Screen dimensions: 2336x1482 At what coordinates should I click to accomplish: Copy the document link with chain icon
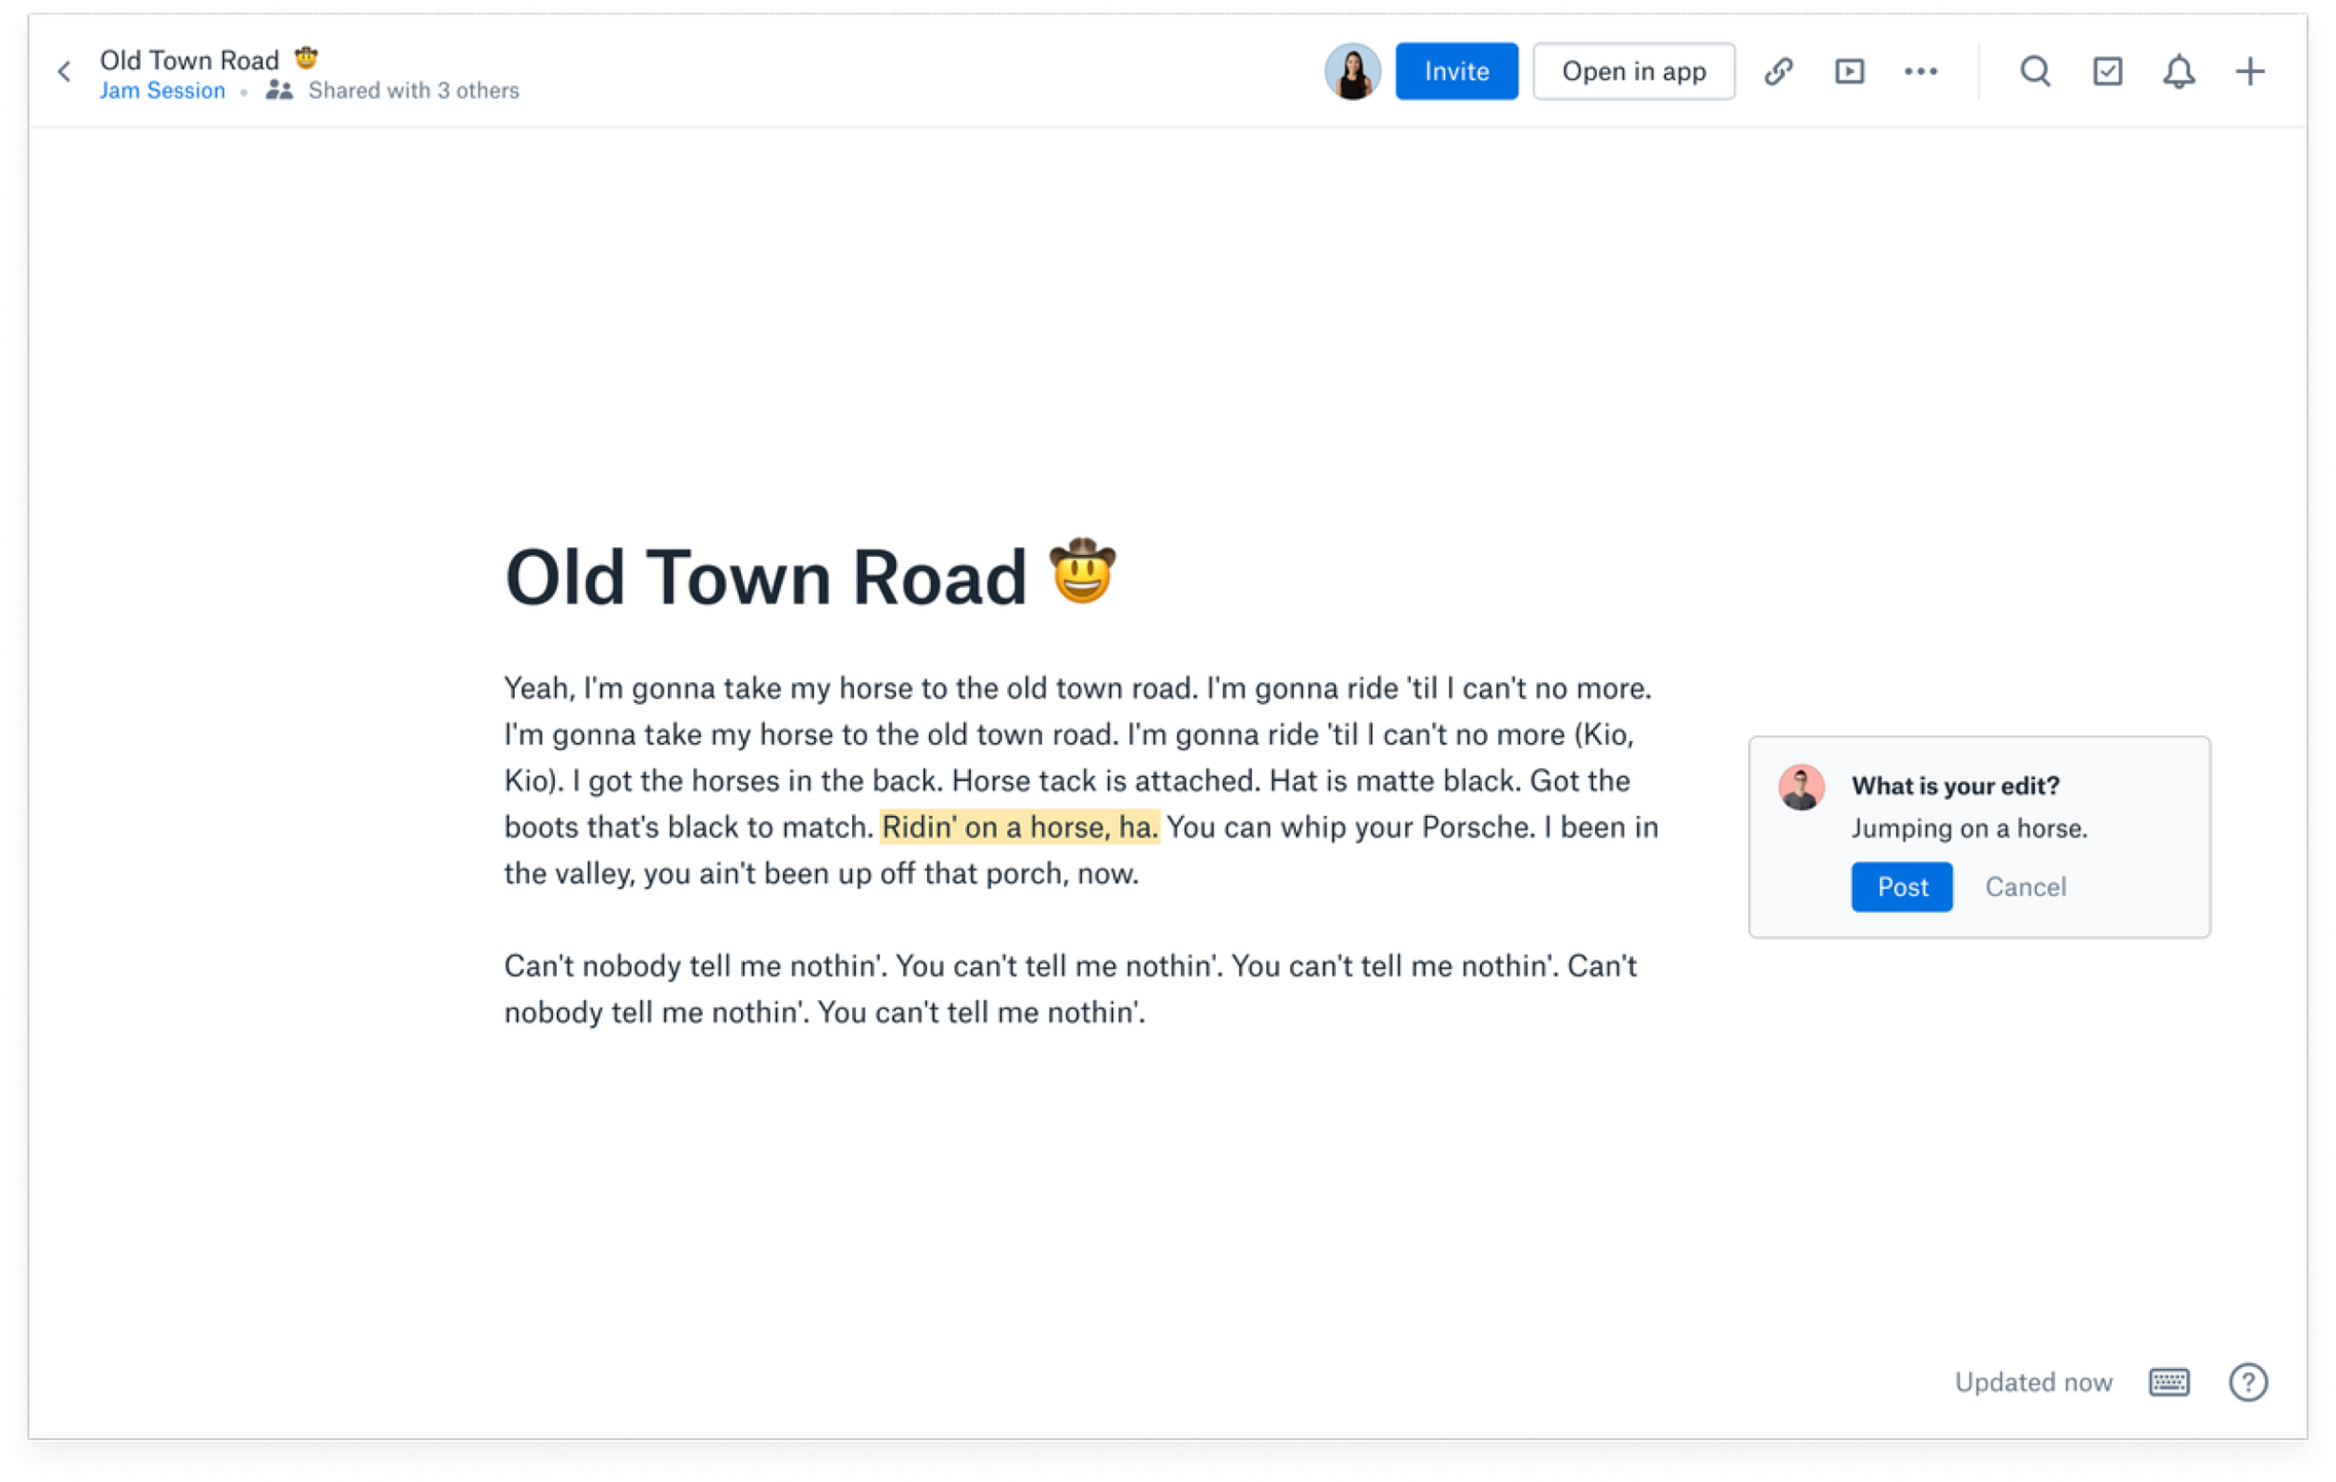(1778, 71)
